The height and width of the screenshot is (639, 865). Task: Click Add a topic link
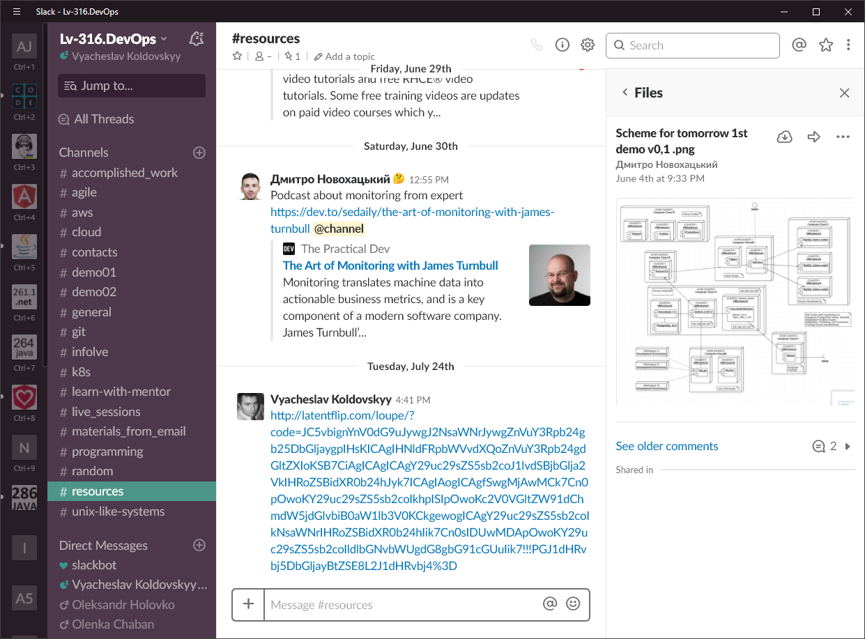(x=344, y=56)
